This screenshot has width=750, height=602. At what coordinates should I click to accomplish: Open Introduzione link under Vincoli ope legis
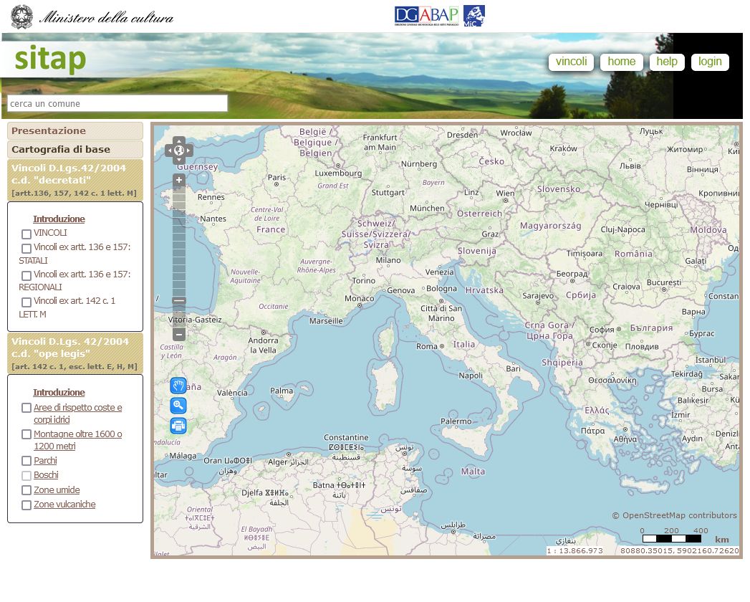[59, 392]
